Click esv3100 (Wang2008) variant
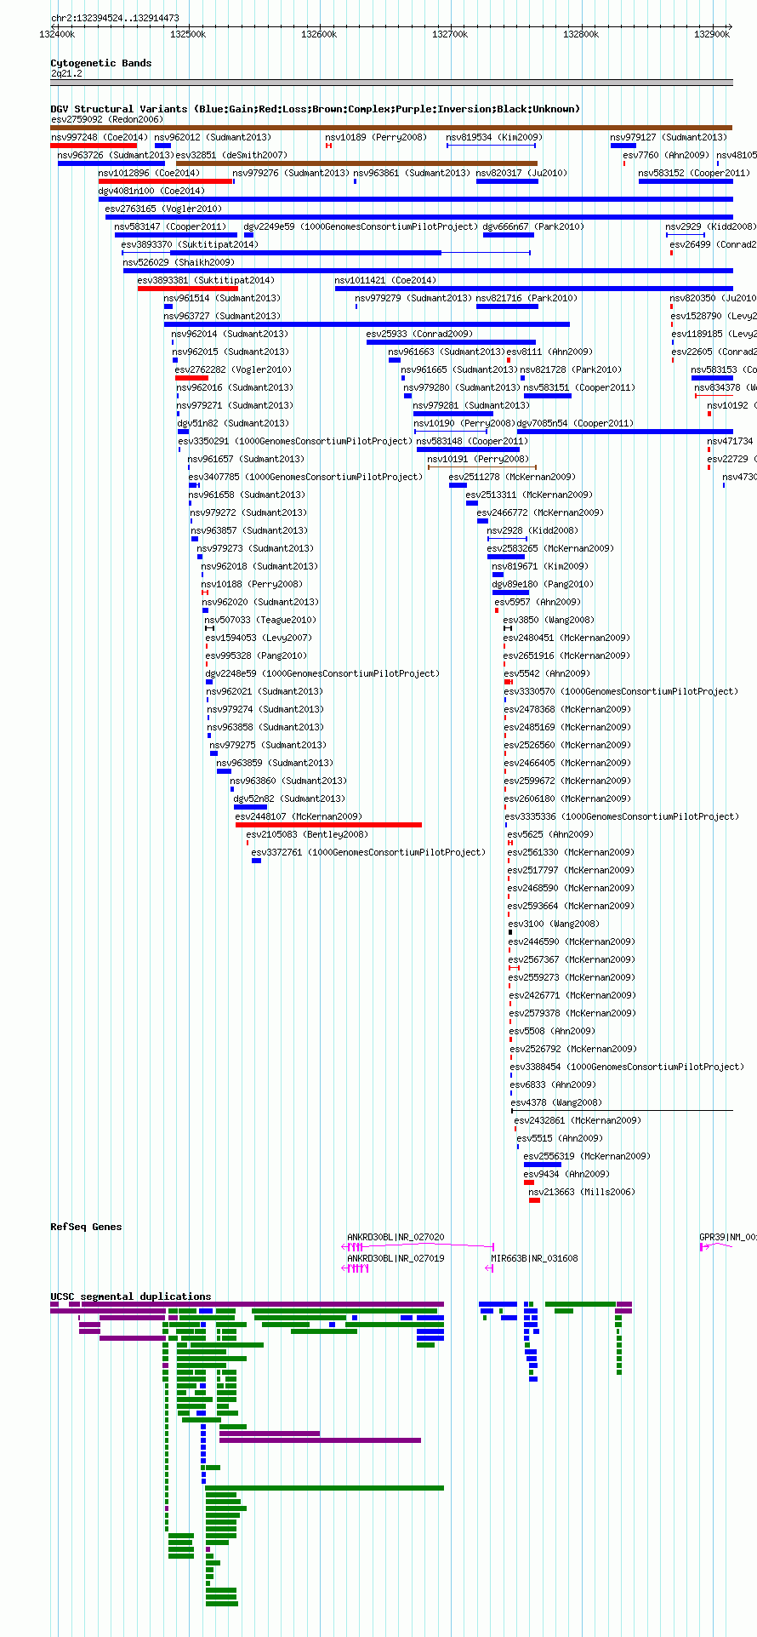Screen dimensions: 757x1637 [x=510, y=932]
